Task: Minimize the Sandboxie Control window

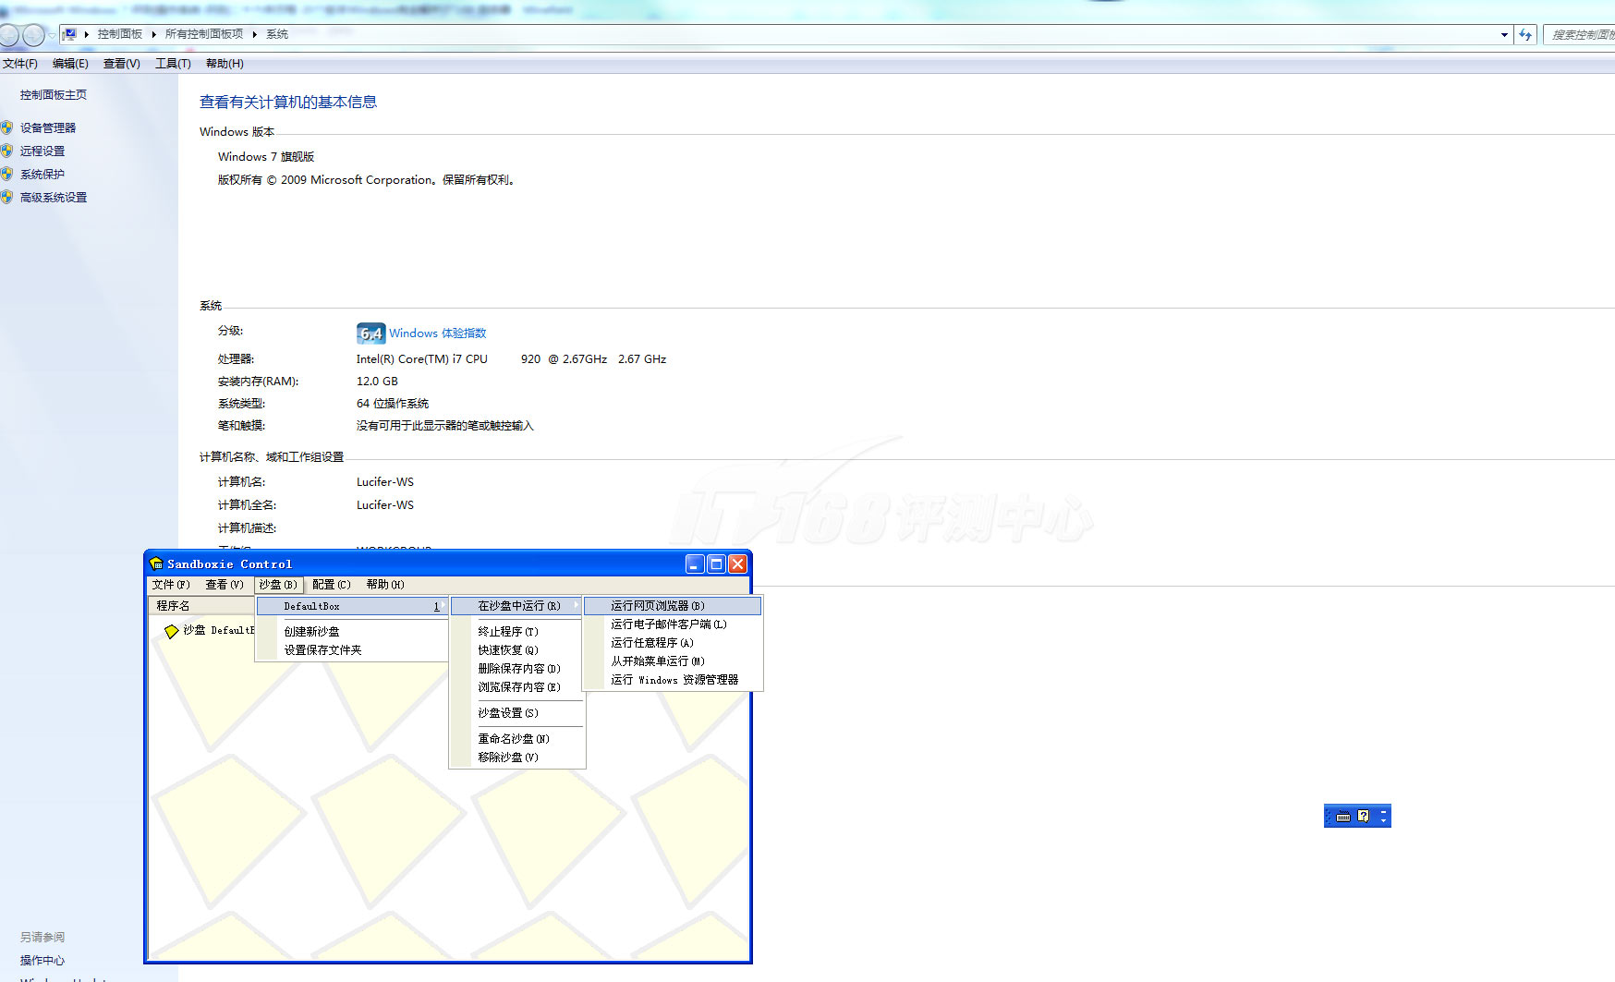Action: tap(695, 564)
